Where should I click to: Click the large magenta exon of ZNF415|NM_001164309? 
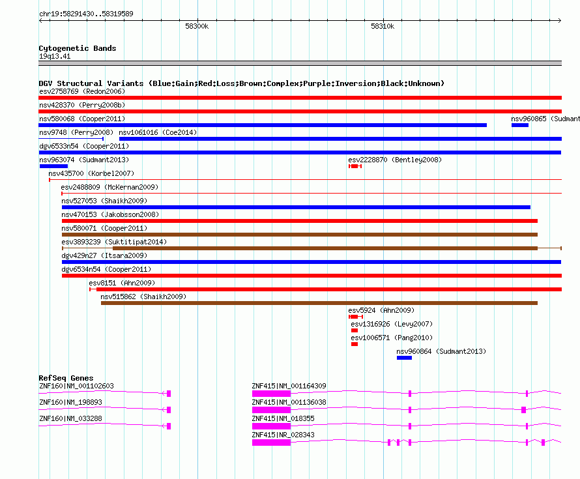pyautogui.click(x=271, y=394)
